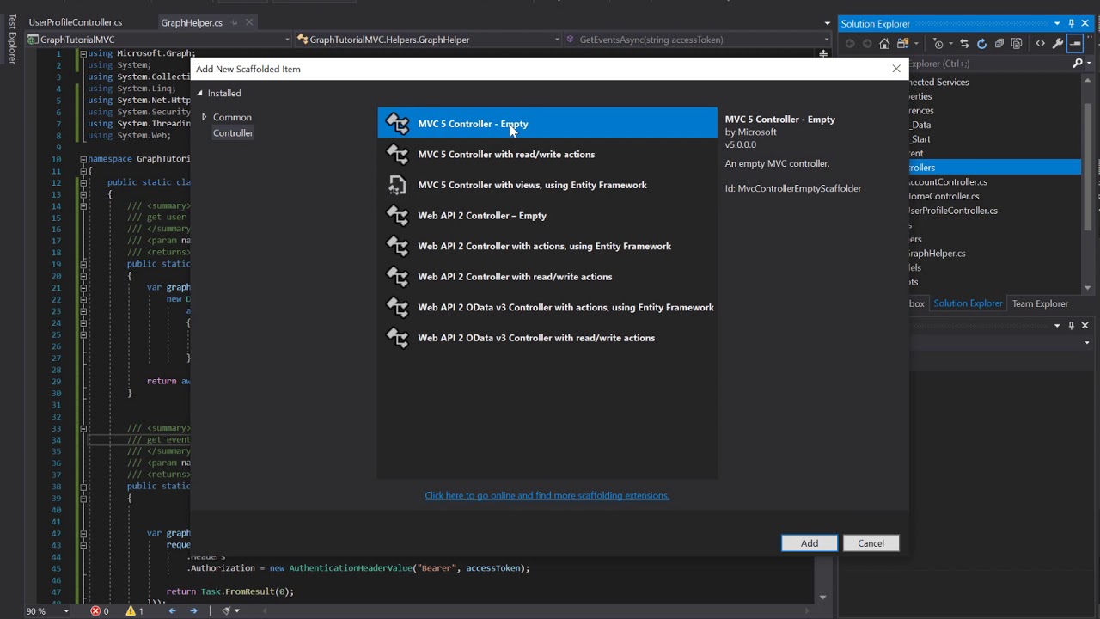
Task: Click Pending Changes Filter clock icon
Action: pos(938,44)
